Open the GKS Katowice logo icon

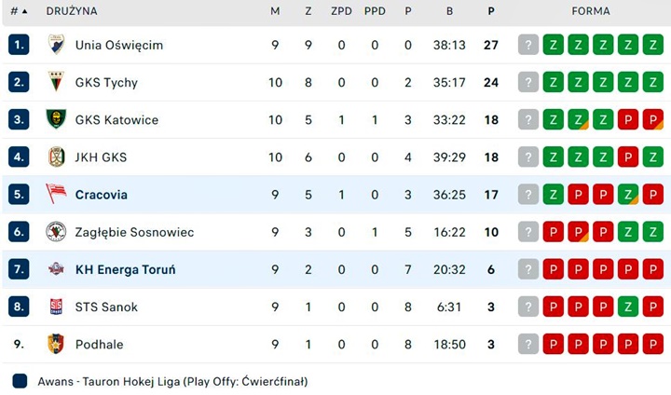coord(56,119)
